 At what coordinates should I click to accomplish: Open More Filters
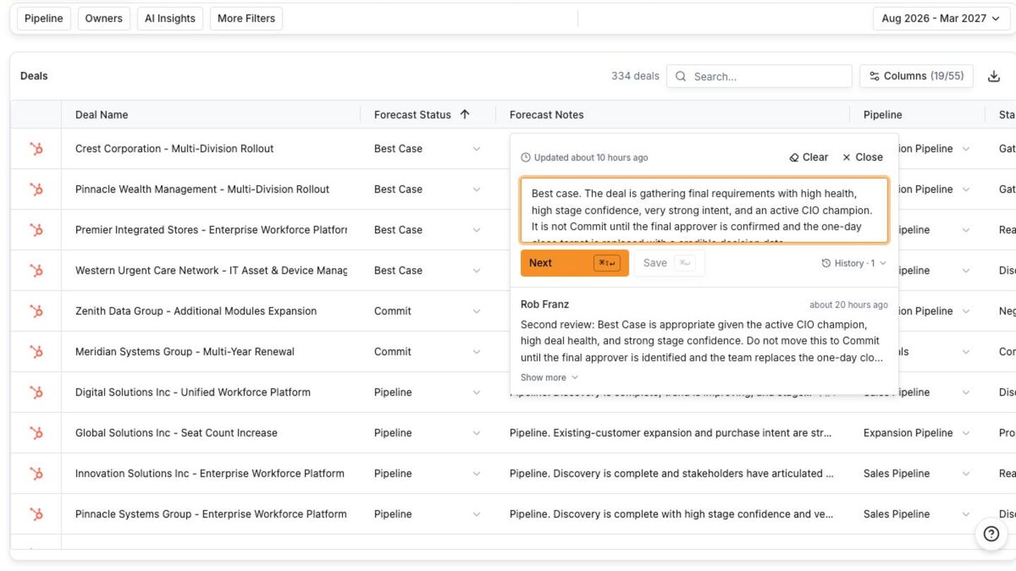[246, 18]
